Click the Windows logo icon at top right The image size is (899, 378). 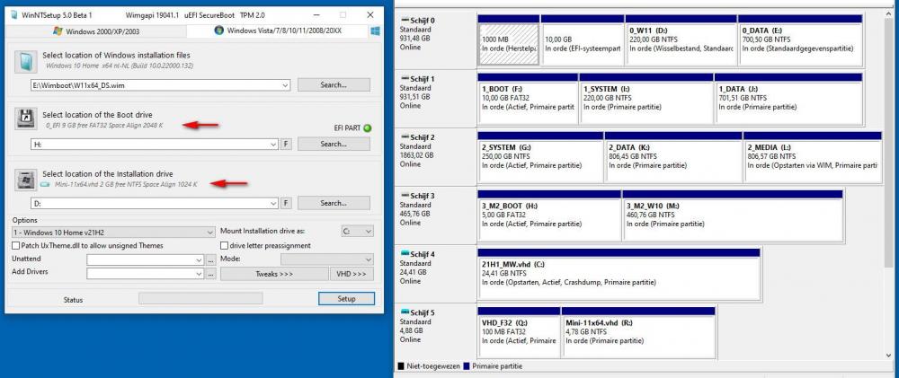point(373,31)
